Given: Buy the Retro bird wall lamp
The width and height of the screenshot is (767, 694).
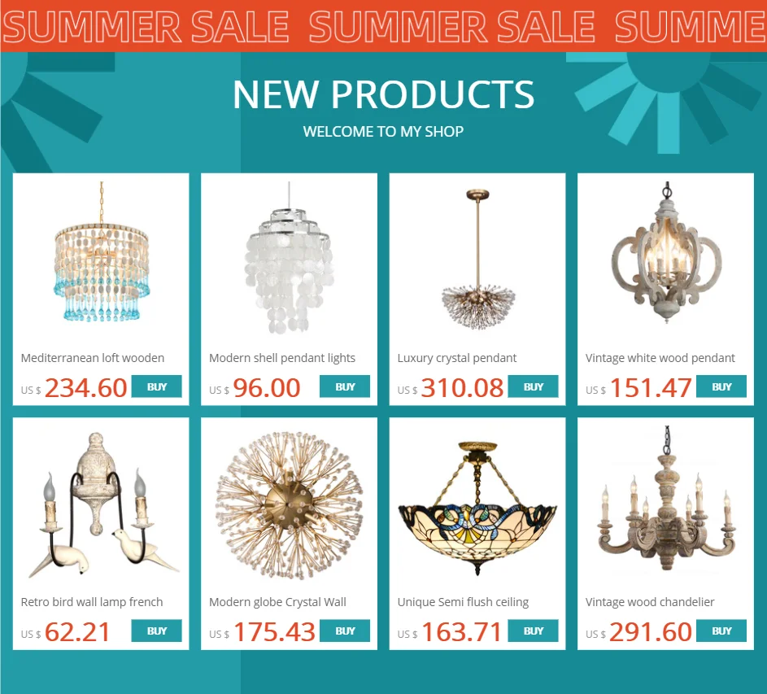Looking at the screenshot, I should coord(156,631).
